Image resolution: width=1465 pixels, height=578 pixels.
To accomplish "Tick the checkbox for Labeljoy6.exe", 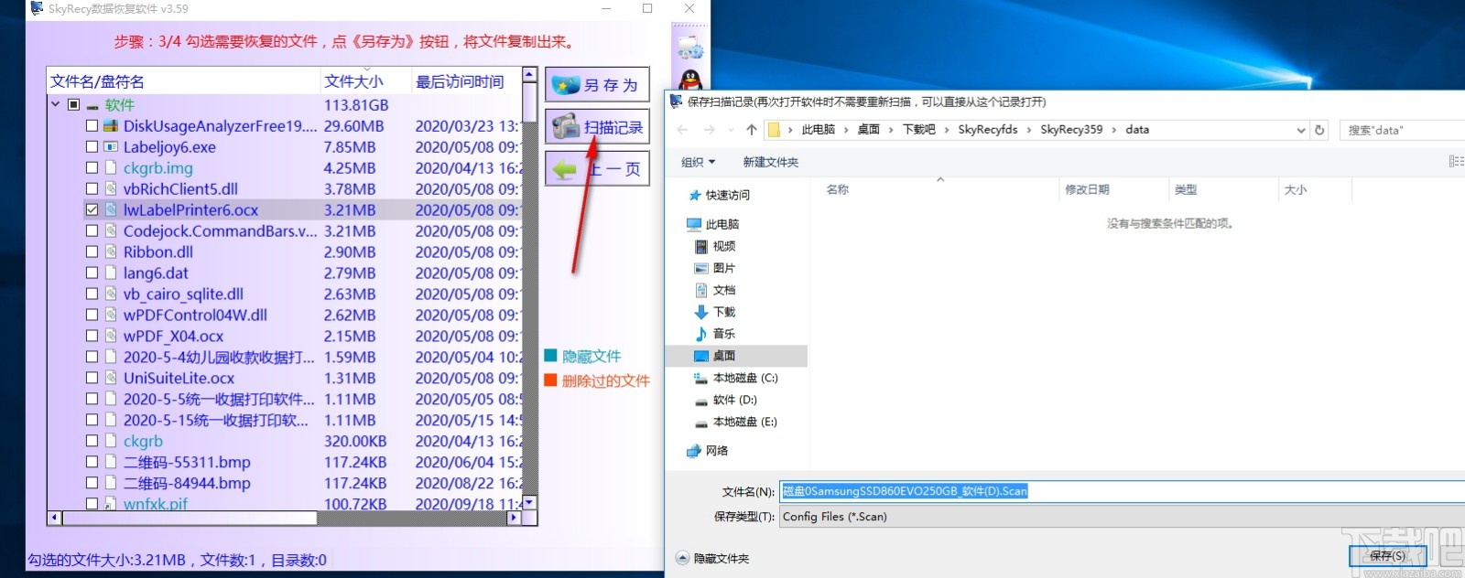I will coord(92,147).
